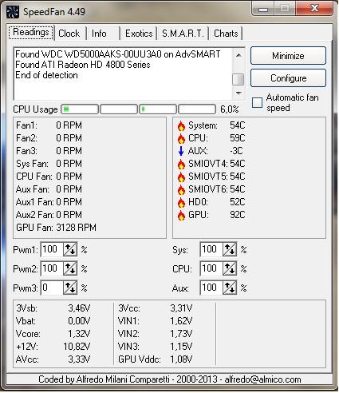
Task: Click the fourth CPU usage bar
Action: 197,109
